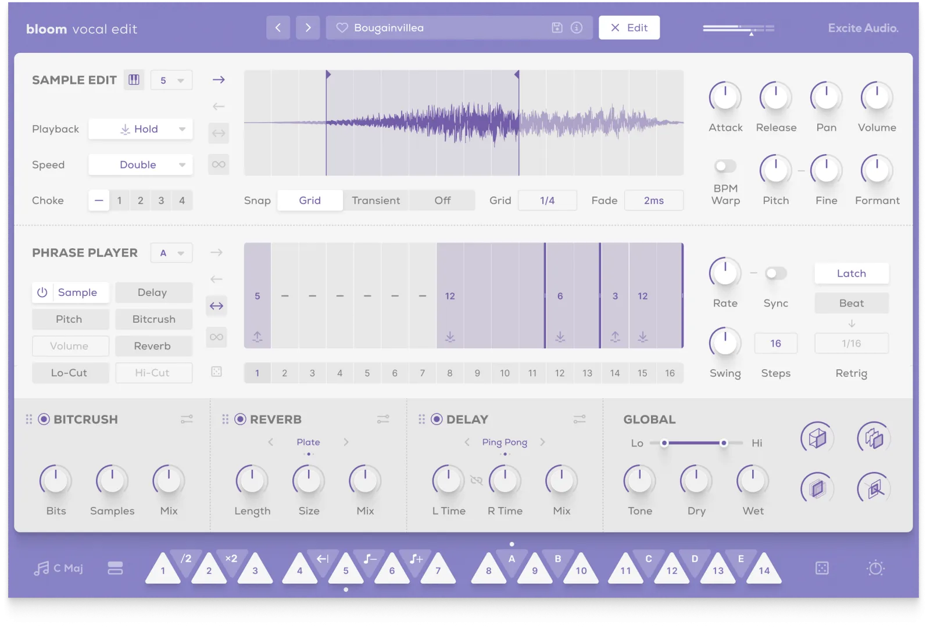Select the Off snap option
This screenshot has height=632, width=930.
(442, 201)
